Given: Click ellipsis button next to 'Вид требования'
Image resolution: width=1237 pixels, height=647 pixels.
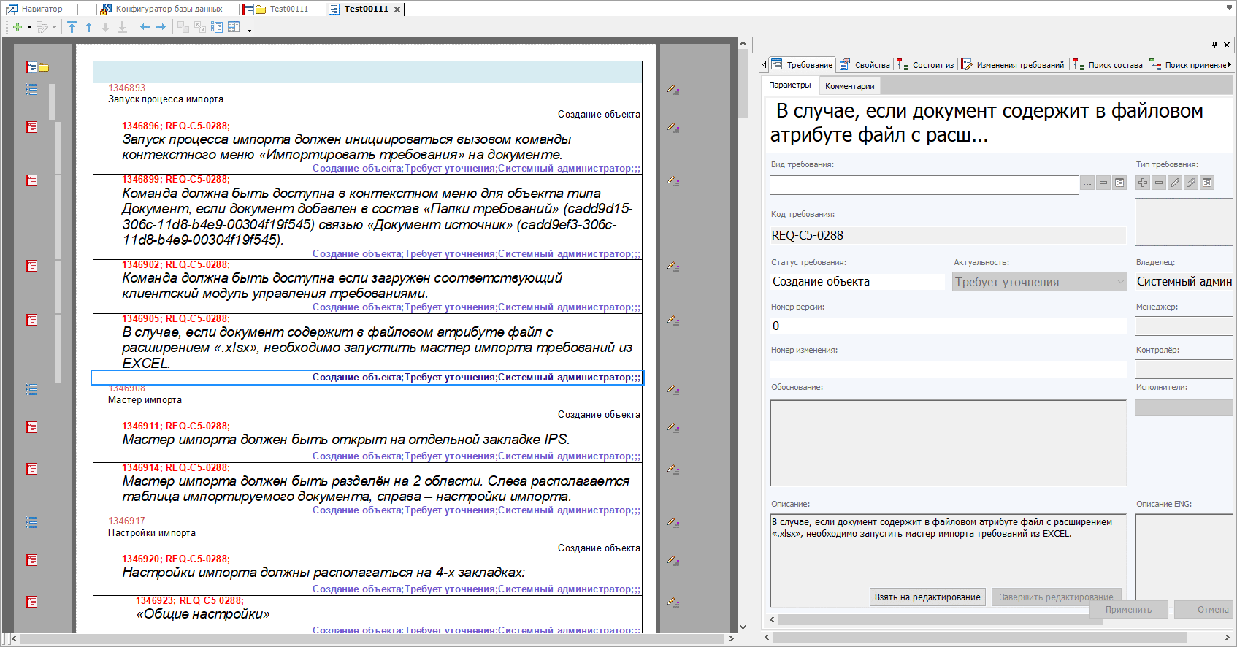Looking at the screenshot, I should click(1087, 183).
